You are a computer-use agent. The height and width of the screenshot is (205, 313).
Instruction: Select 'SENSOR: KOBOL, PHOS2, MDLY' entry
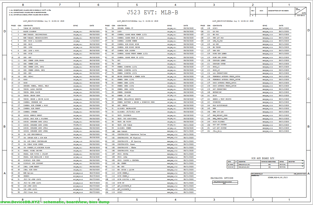(x=36, y=86)
